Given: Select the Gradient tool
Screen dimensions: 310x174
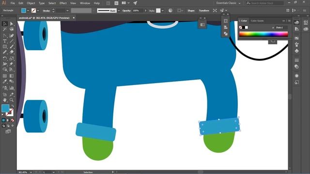Looking at the screenshot, I should click(x=12, y=76).
